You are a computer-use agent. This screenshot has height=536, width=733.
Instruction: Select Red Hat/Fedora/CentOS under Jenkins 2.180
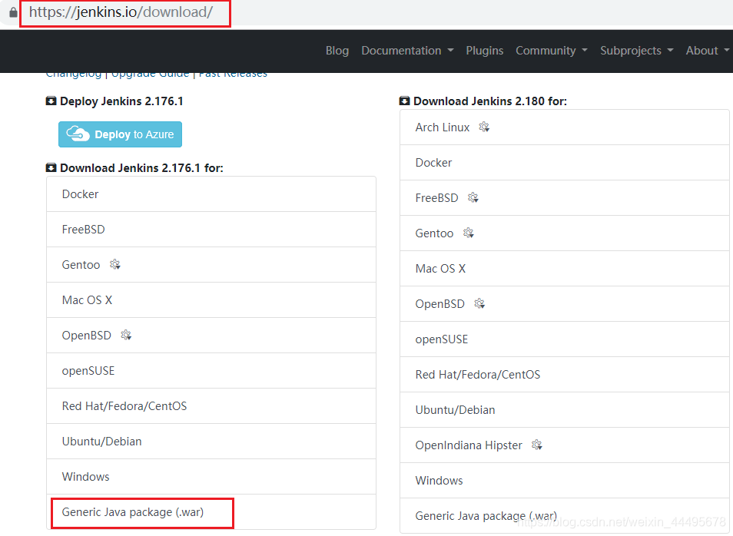click(x=565, y=375)
